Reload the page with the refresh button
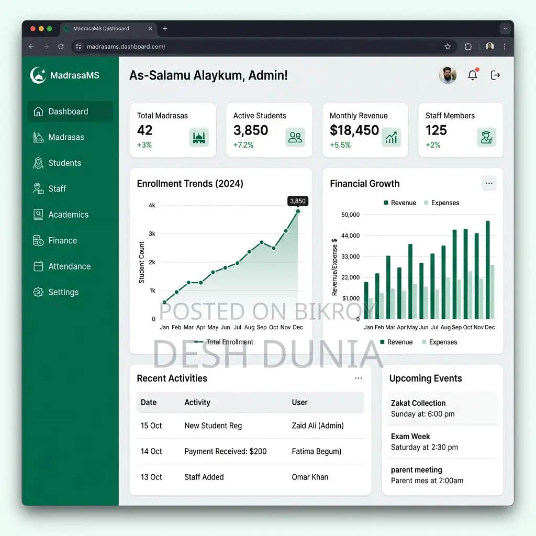This screenshot has height=536, width=536. click(x=61, y=47)
